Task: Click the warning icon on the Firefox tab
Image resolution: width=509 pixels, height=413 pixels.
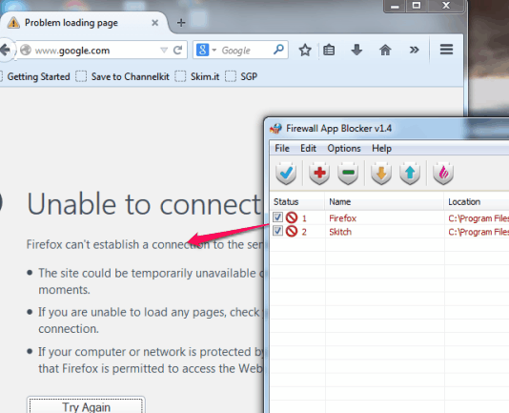Action: click(13, 23)
